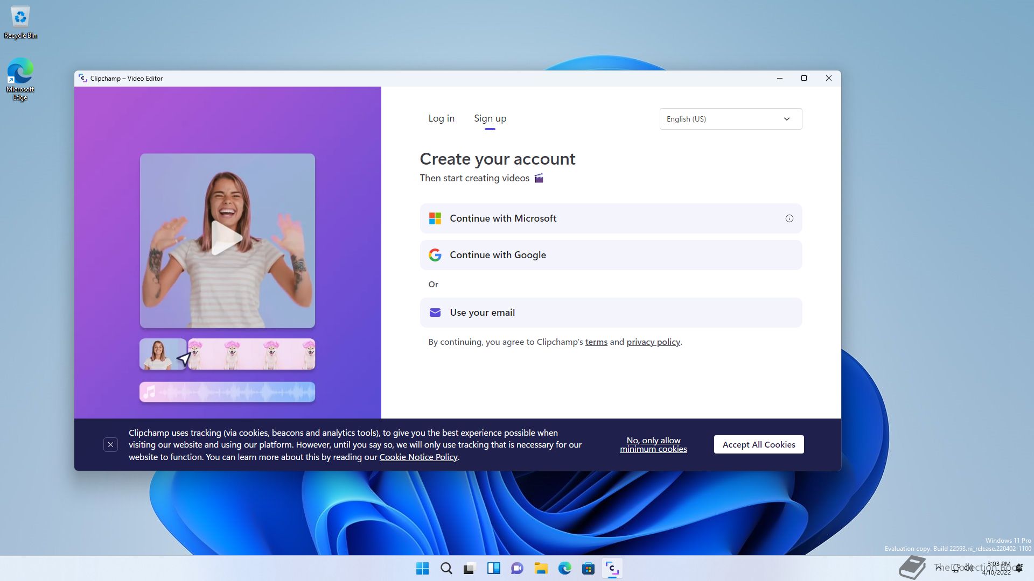The width and height of the screenshot is (1034, 581).
Task: Select the Microsoft Edge desktop shortcut
Action: [20, 79]
